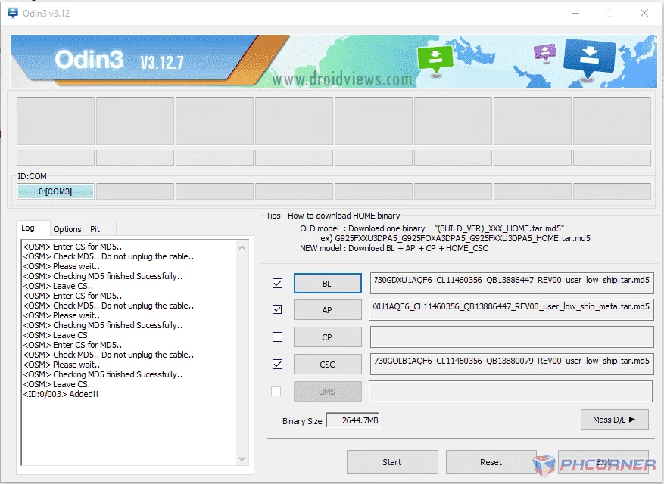664x484 pixels.
Task: Close the Odin3 window
Action: (x=644, y=13)
